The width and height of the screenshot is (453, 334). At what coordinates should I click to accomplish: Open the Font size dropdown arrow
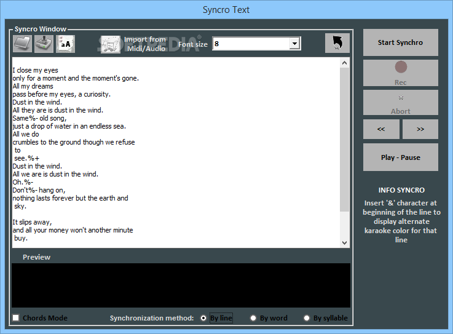click(x=294, y=44)
